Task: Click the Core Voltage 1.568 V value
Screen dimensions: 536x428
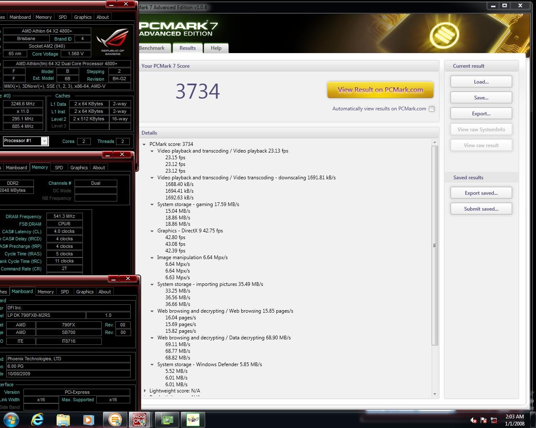Action: click(x=76, y=53)
